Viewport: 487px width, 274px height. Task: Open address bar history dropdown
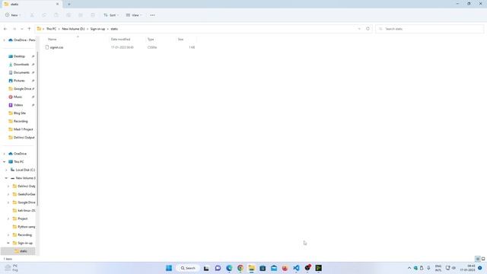coord(359,29)
